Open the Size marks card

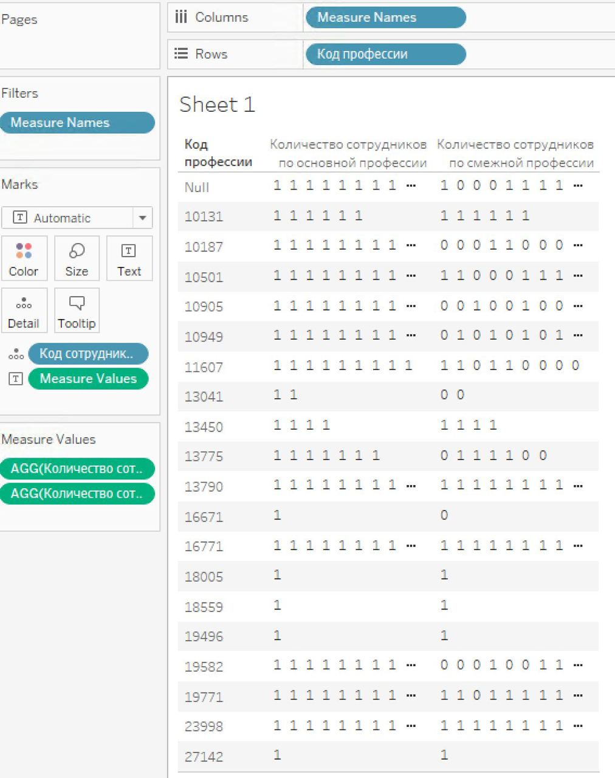(x=77, y=258)
